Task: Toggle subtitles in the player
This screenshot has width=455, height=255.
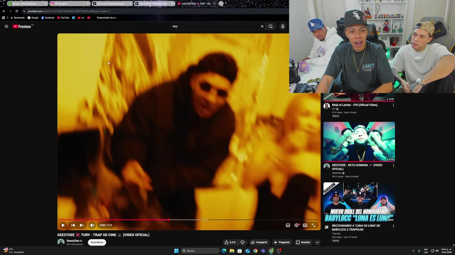Action: pos(288,225)
